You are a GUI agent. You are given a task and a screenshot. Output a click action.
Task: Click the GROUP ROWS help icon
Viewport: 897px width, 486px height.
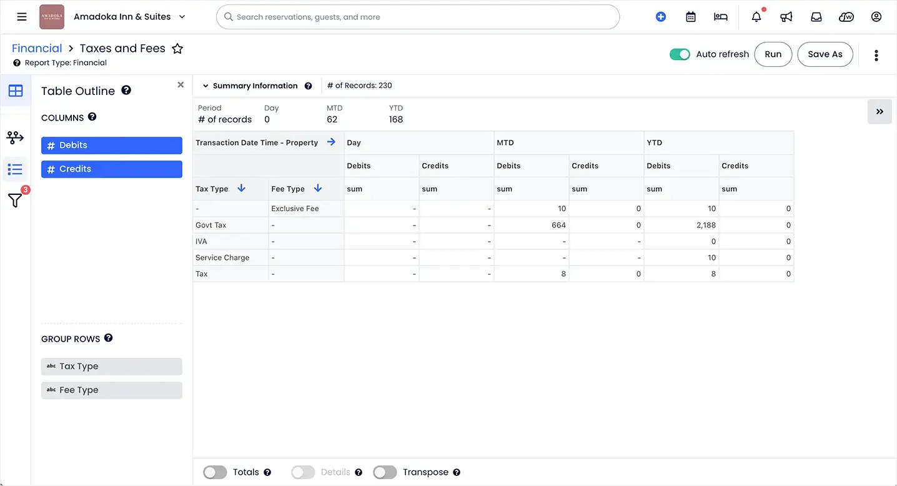108,338
